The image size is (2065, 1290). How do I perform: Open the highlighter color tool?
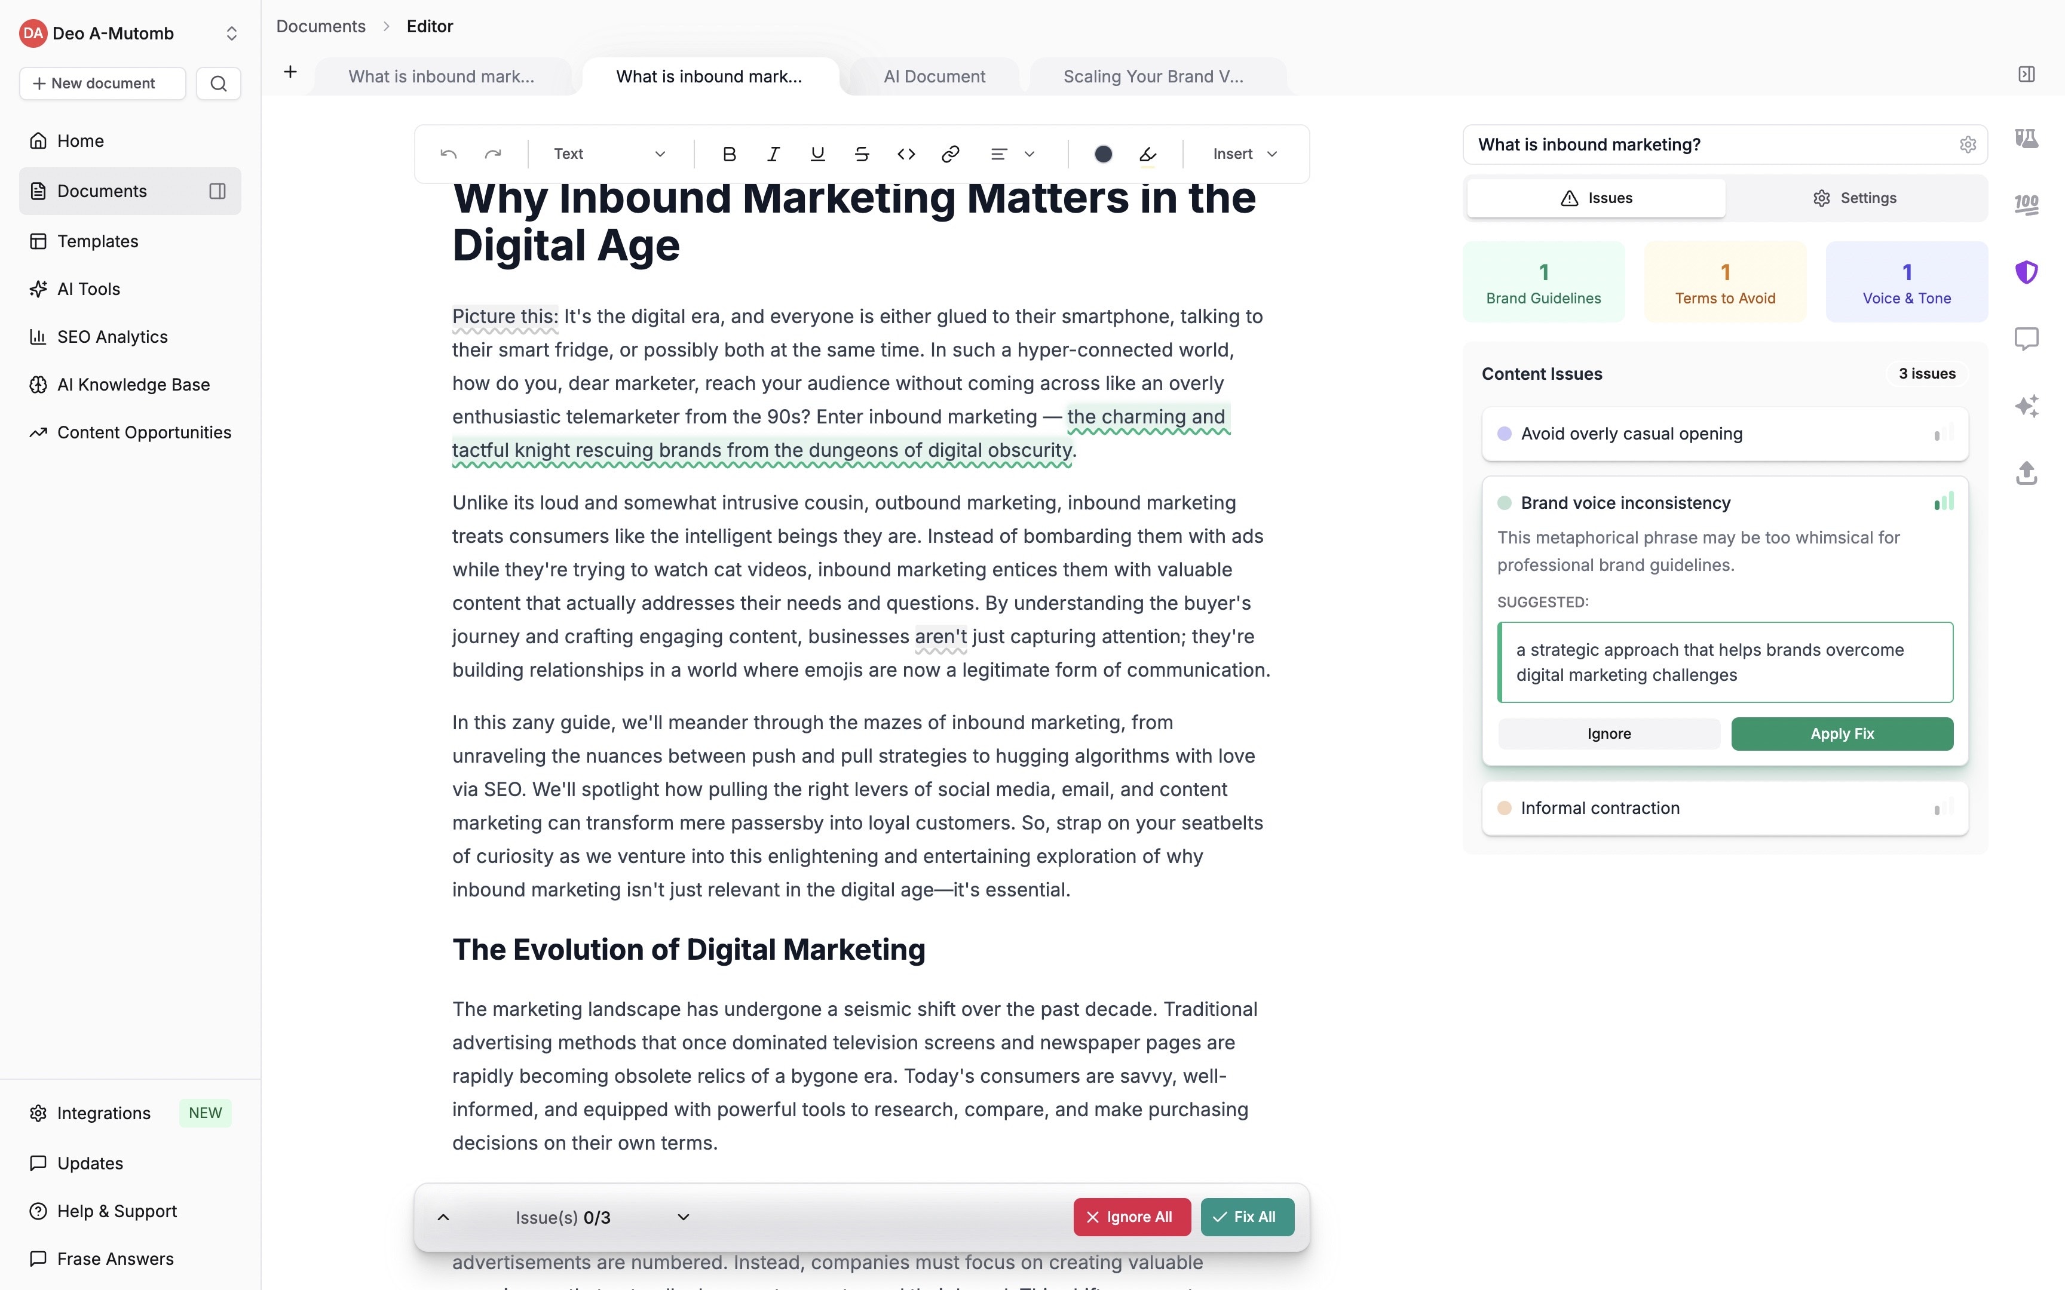pos(1147,155)
